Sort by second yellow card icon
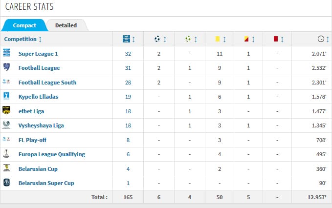Screen dimensions: 332x208 pyautogui.click(x=248, y=39)
